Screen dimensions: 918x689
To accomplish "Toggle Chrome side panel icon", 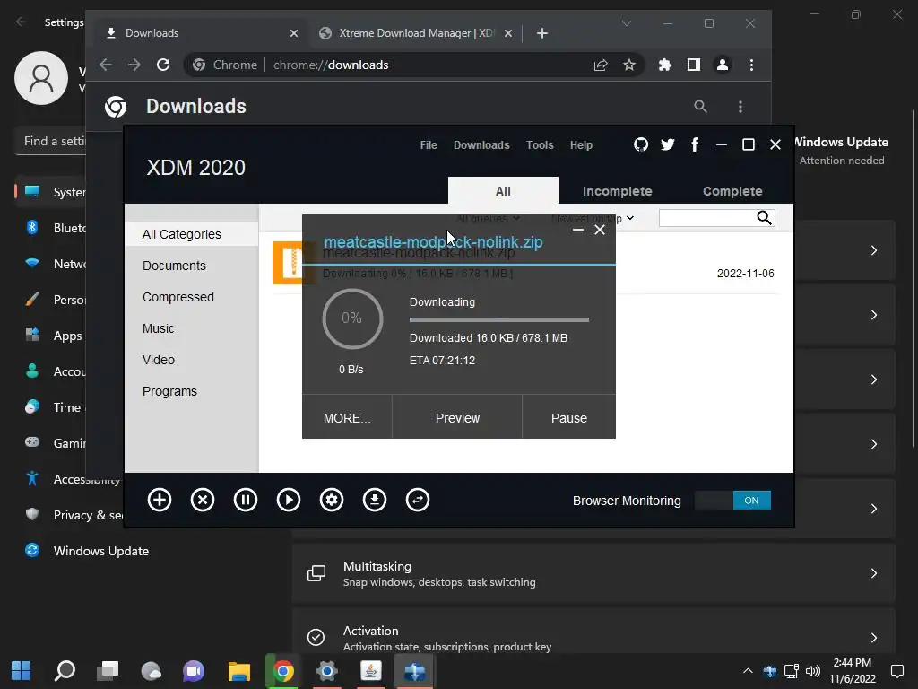I will [x=694, y=65].
